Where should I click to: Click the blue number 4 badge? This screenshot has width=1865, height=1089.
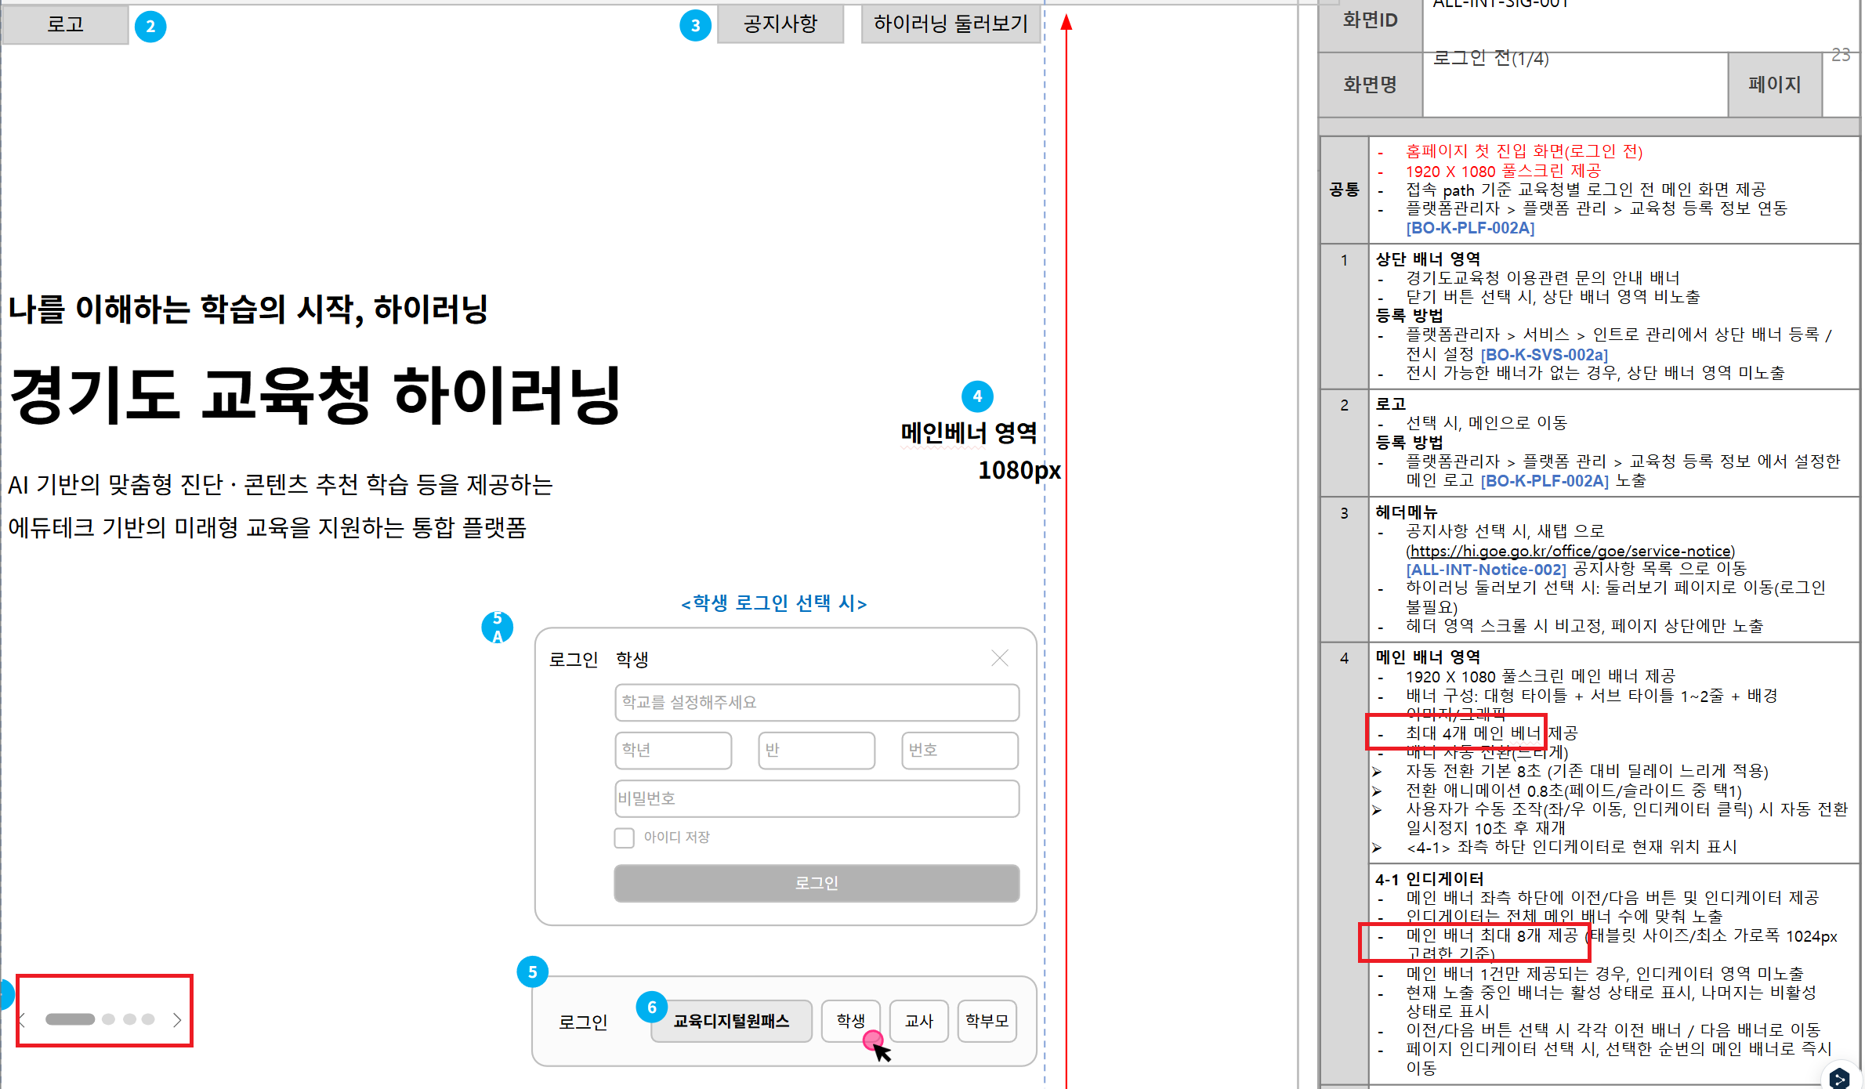pyautogui.click(x=977, y=396)
